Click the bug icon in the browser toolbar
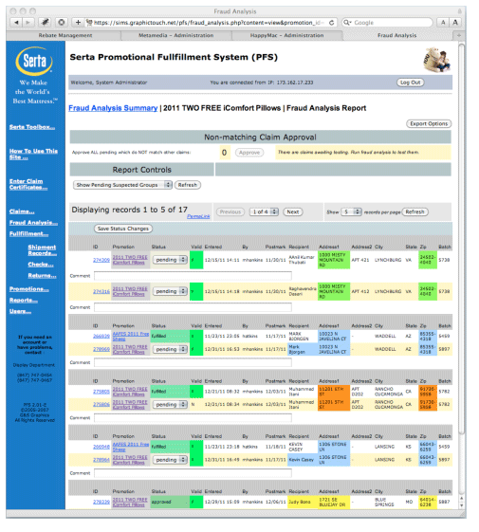This screenshot has width=479, height=532. pos(45,23)
